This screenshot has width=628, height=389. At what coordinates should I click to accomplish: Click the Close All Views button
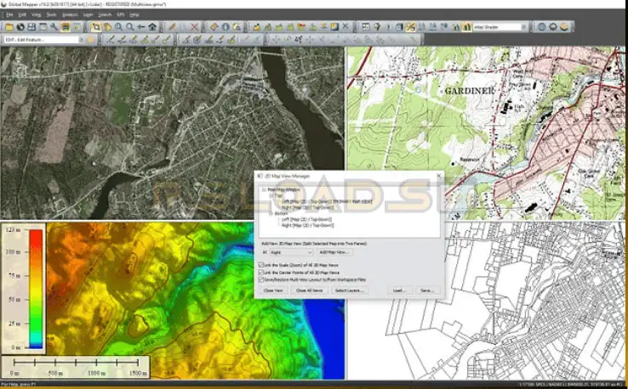[309, 290]
